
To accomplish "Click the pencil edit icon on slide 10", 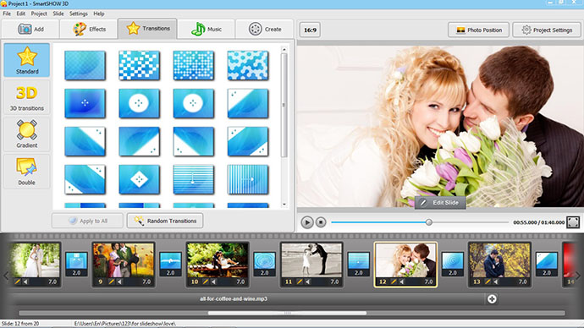I will tap(205, 282).
